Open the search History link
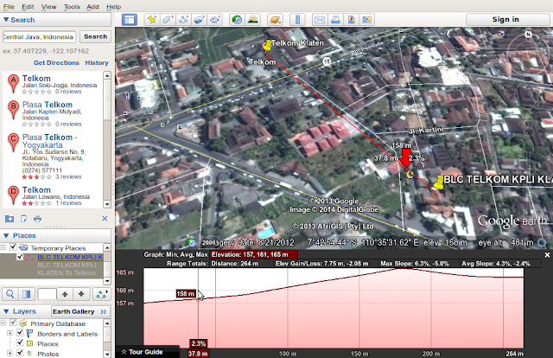This screenshot has height=358, width=553. tap(97, 62)
